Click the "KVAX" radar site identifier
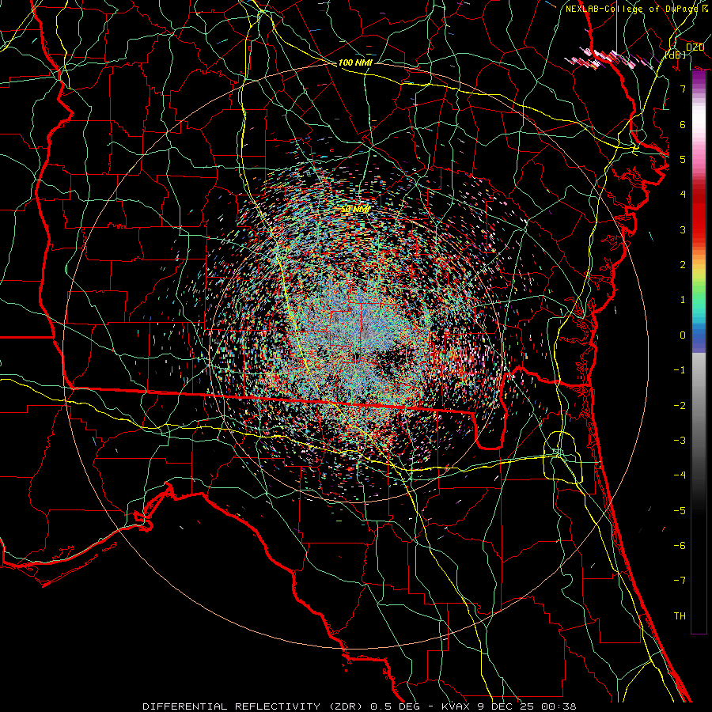This screenshot has height=712, width=712. tap(456, 706)
